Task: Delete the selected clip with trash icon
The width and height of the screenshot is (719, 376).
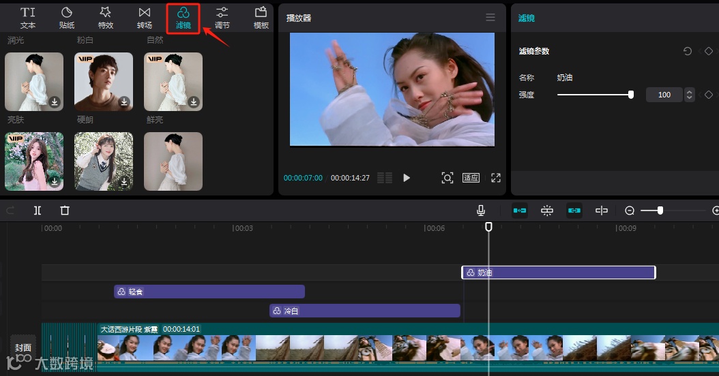Action: coord(65,210)
